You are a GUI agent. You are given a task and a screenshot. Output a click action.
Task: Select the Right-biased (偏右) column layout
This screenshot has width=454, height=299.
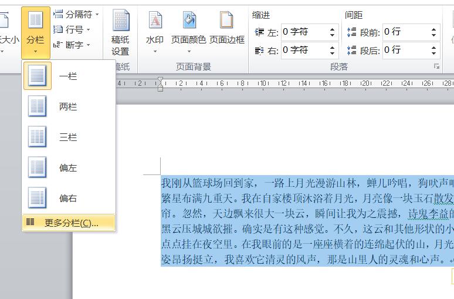(67, 199)
